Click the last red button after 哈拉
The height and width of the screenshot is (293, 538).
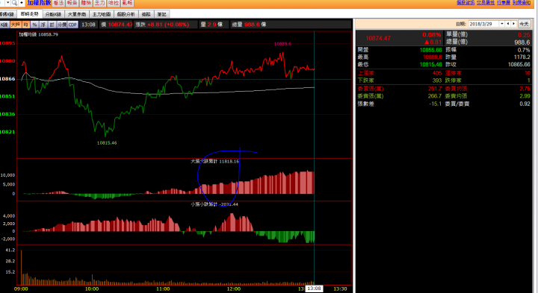click(127, 3)
